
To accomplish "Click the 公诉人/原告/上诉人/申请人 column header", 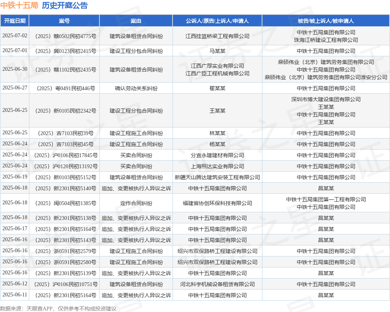I will [x=217, y=21].
